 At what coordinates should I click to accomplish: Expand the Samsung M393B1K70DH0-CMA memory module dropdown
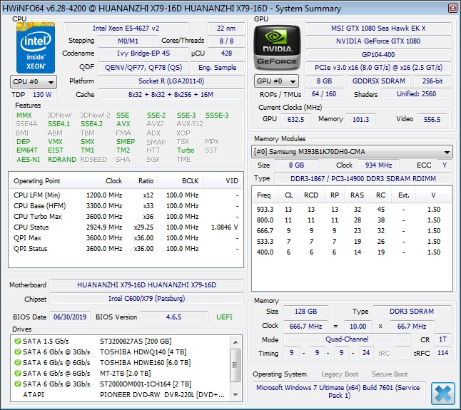pyautogui.click(x=352, y=152)
